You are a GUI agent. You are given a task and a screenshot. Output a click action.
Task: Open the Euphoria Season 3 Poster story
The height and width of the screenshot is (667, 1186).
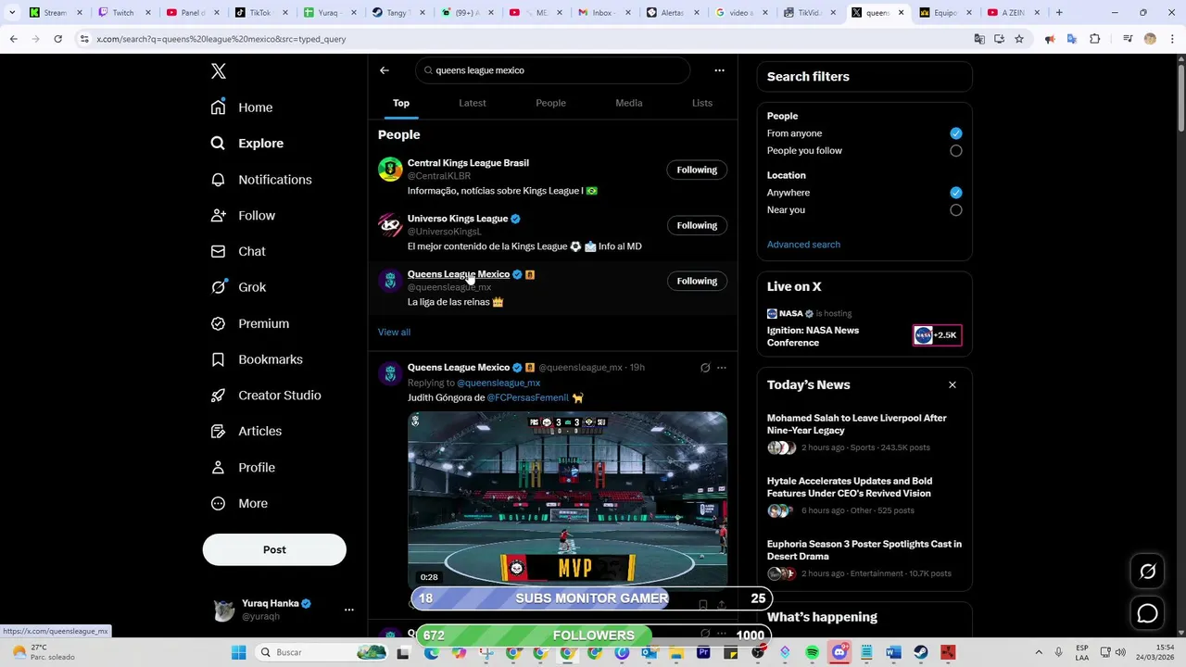864,559
